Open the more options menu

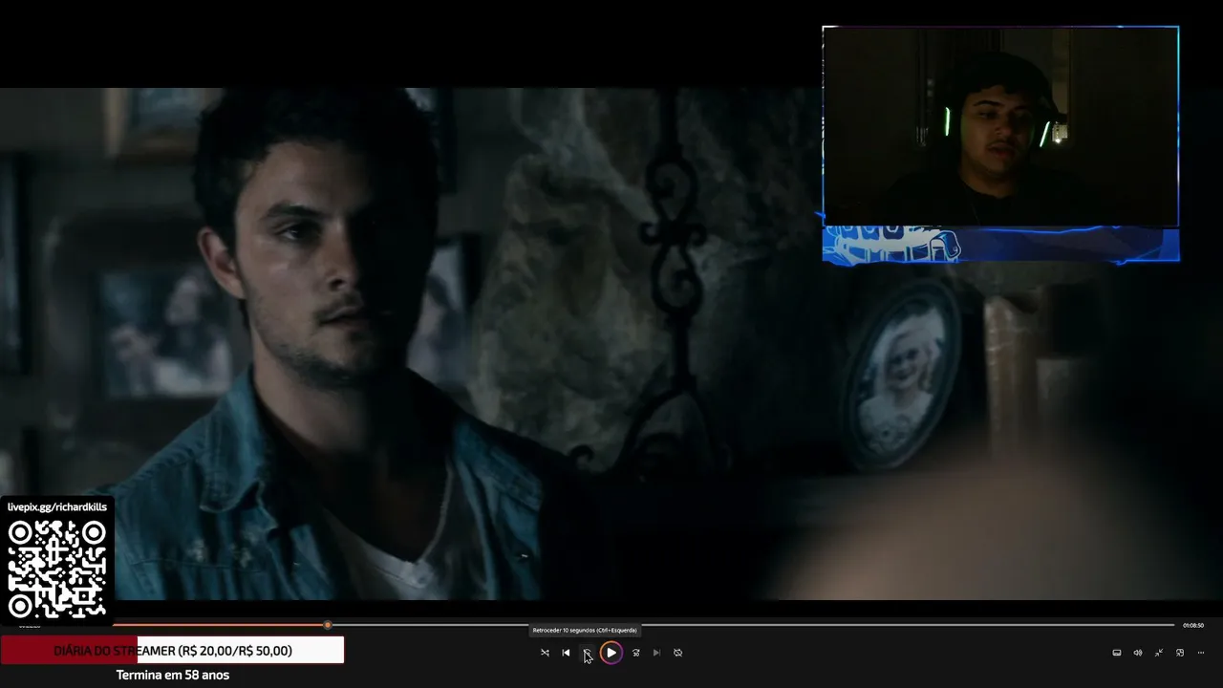(1201, 653)
